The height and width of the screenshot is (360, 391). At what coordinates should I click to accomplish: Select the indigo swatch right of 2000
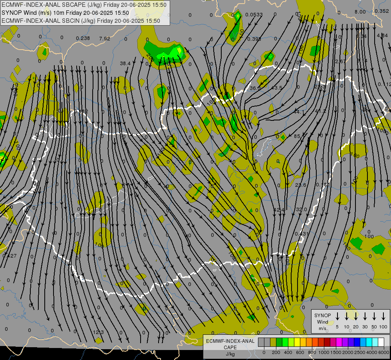coord(351,342)
